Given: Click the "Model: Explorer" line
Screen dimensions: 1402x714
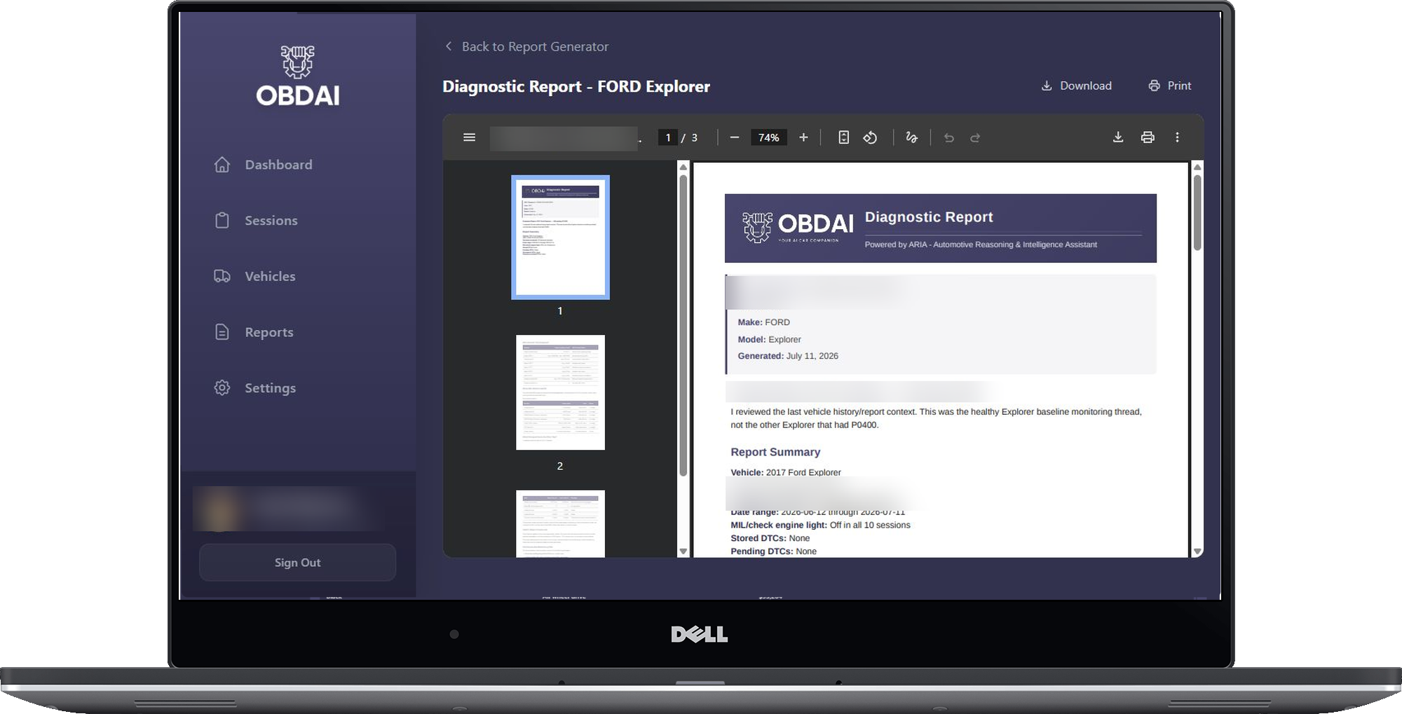Looking at the screenshot, I should tap(769, 339).
